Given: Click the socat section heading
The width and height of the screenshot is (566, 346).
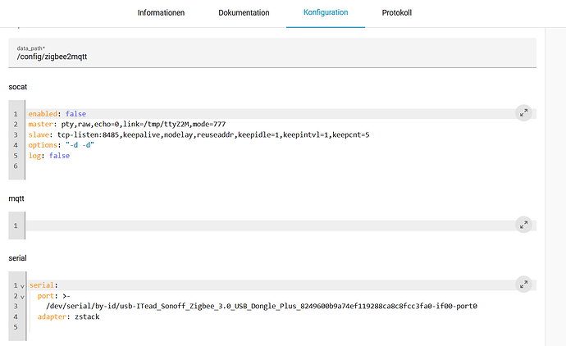Looking at the screenshot, I should (x=18, y=87).
